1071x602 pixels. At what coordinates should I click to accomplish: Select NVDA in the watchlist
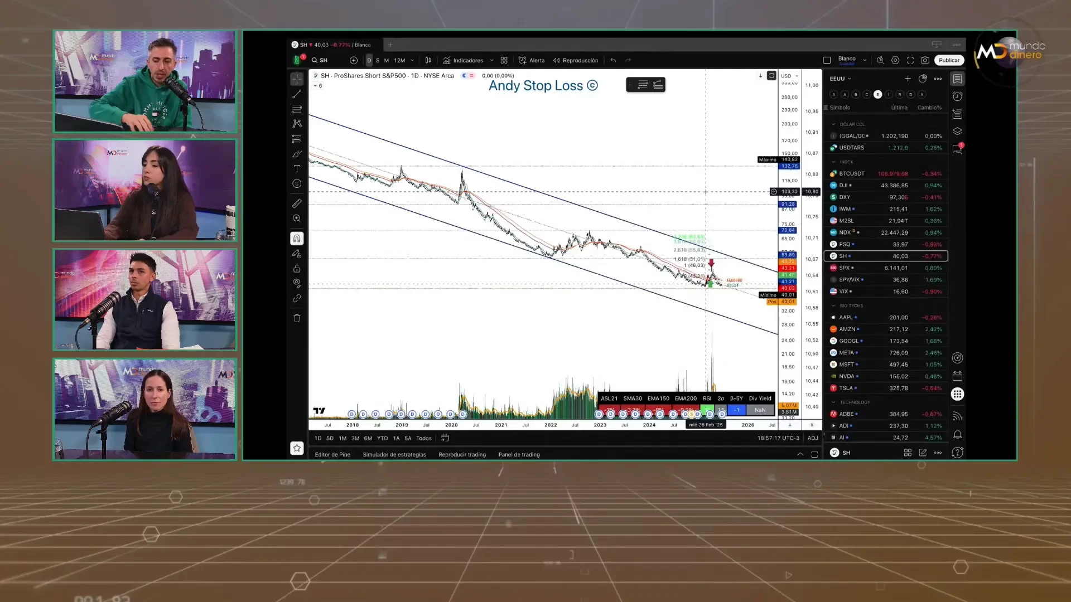click(886, 376)
